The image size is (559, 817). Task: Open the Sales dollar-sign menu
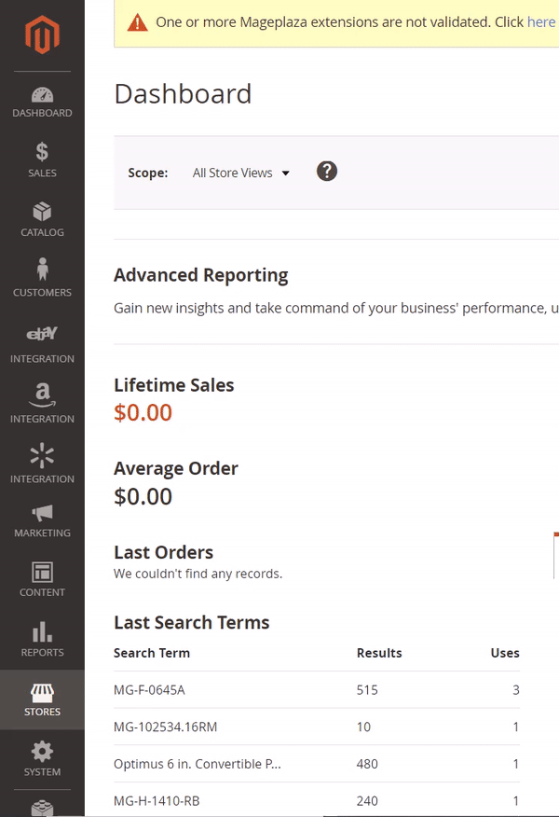(x=42, y=159)
